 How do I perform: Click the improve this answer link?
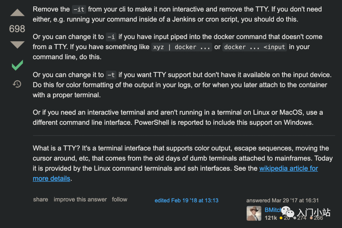click(x=80, y=199)
